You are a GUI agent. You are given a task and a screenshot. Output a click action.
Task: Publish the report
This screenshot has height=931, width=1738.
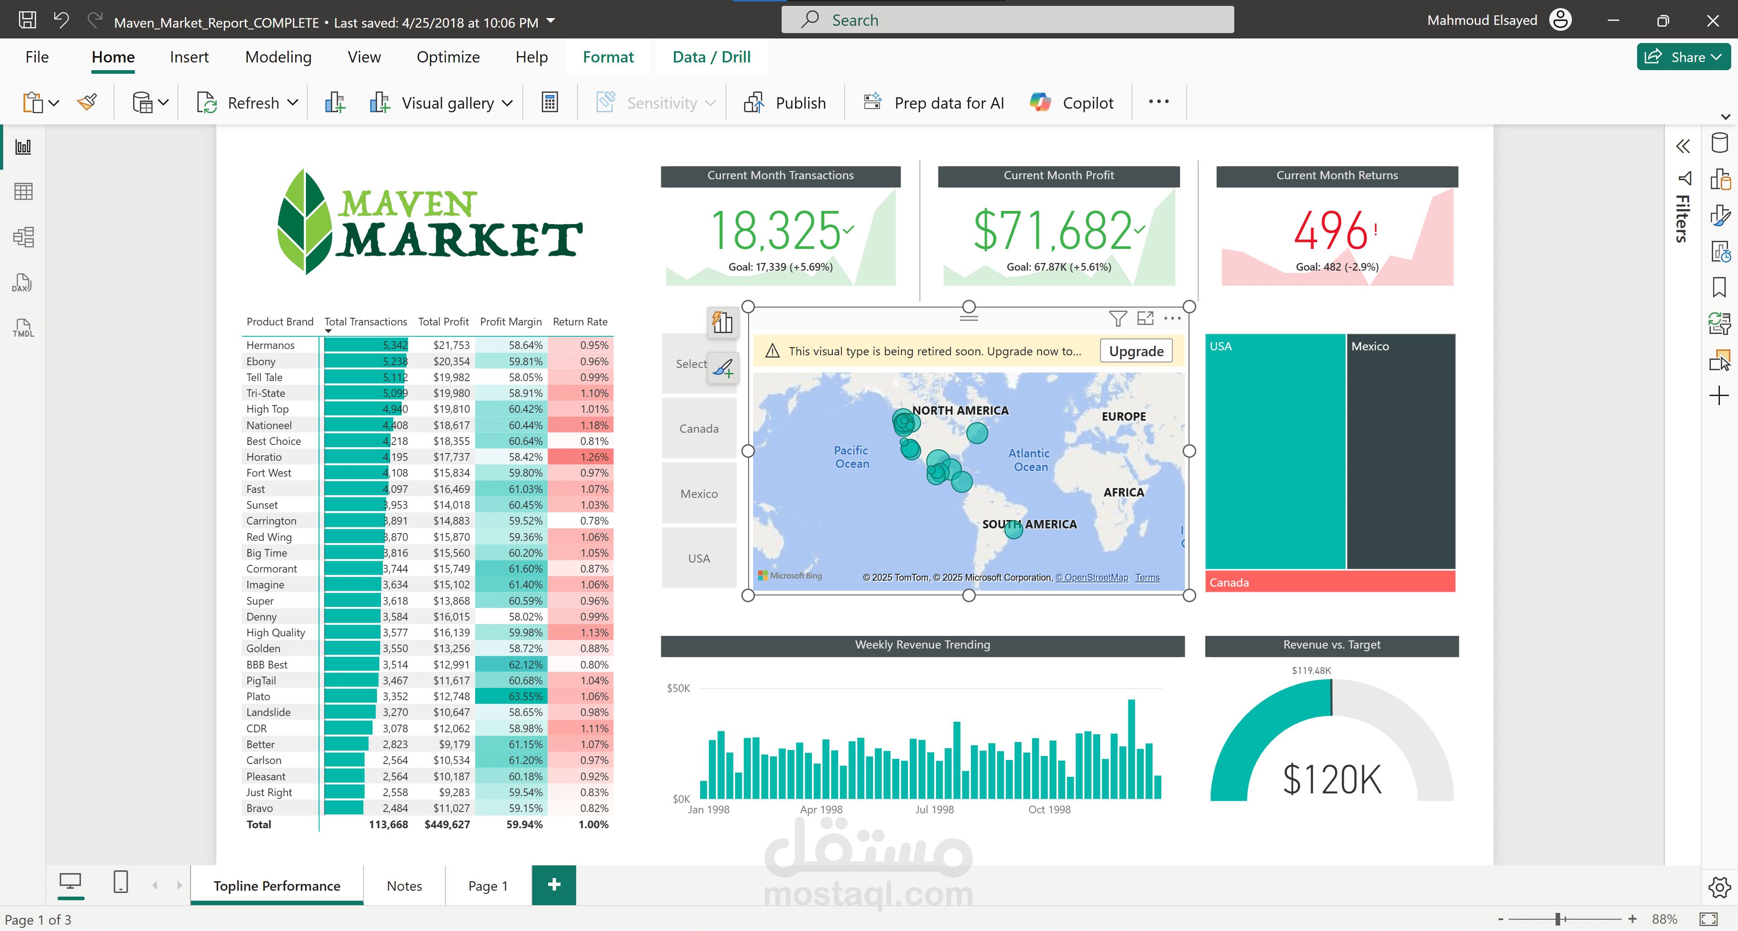[785, 103]
